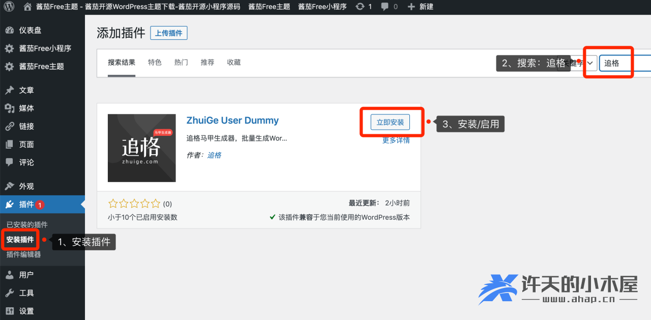
Task: Click the text 最近更新: 2小时前
Action: point(379,203)
